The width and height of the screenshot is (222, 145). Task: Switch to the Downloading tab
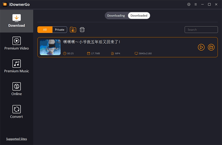116,16
